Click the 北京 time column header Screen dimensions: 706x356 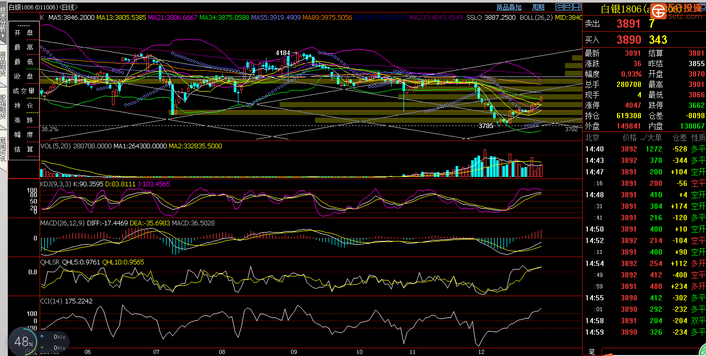592,138
